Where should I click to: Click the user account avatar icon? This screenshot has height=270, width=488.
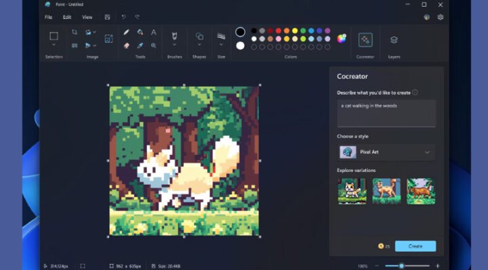tap(427, 18)
